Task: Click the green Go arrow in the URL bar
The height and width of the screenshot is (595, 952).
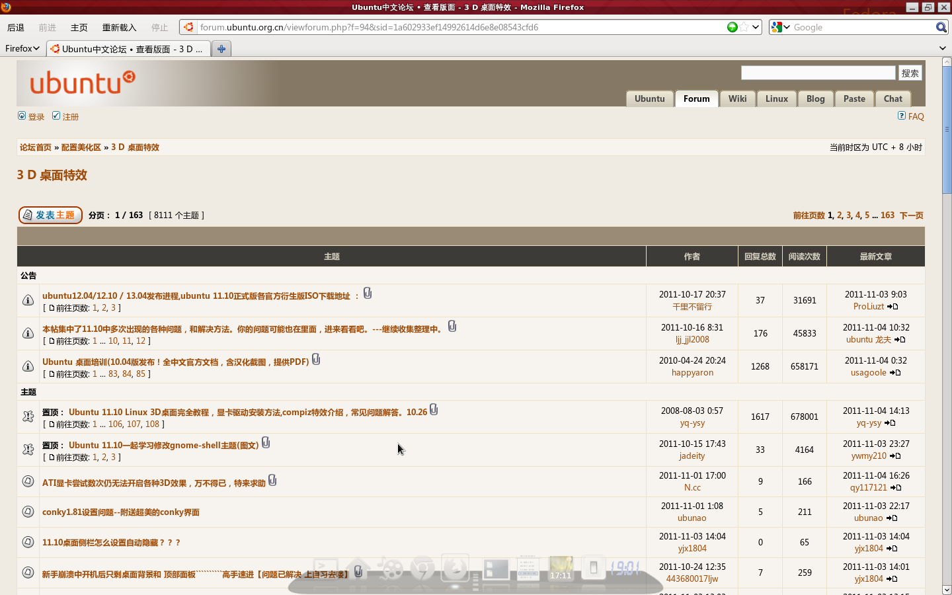Action: [x=732, y=27]
